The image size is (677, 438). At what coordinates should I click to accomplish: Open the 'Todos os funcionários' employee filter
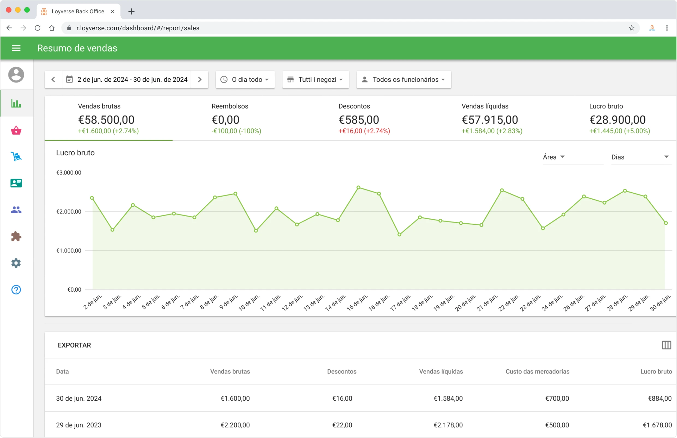point(403,80)
